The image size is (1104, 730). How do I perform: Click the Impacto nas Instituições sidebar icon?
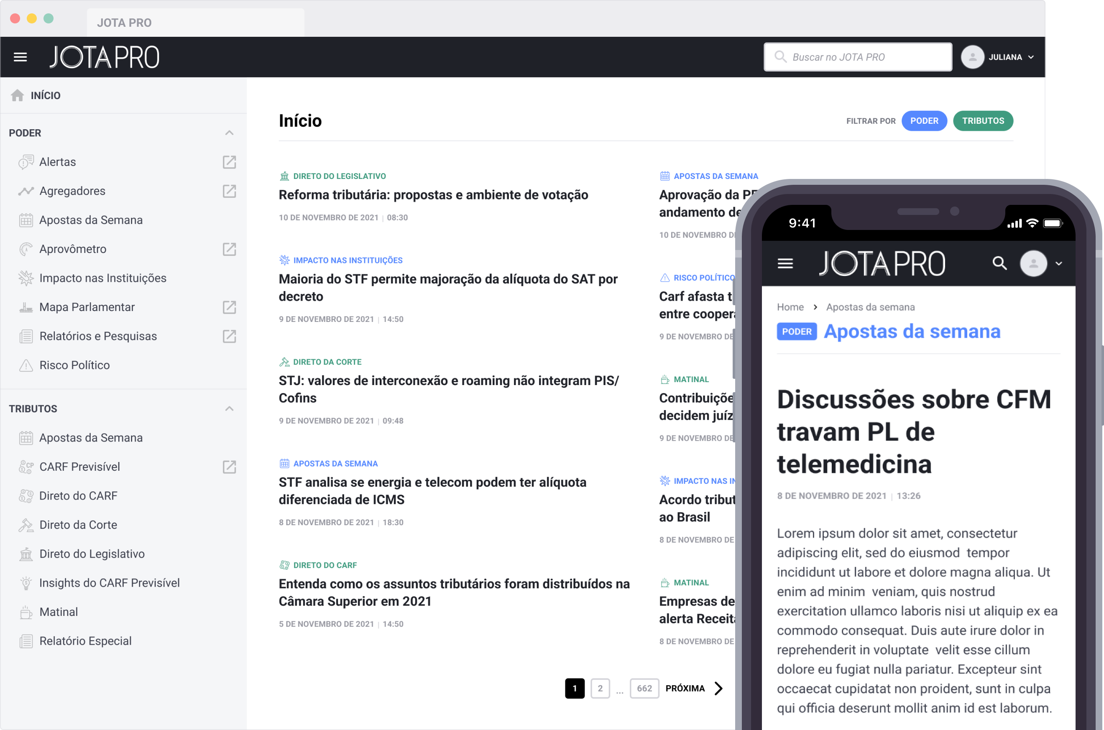[26, 278]
